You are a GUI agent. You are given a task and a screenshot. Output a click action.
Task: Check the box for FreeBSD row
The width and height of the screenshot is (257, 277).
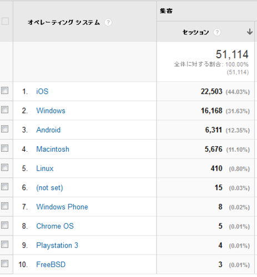[5, 264]
